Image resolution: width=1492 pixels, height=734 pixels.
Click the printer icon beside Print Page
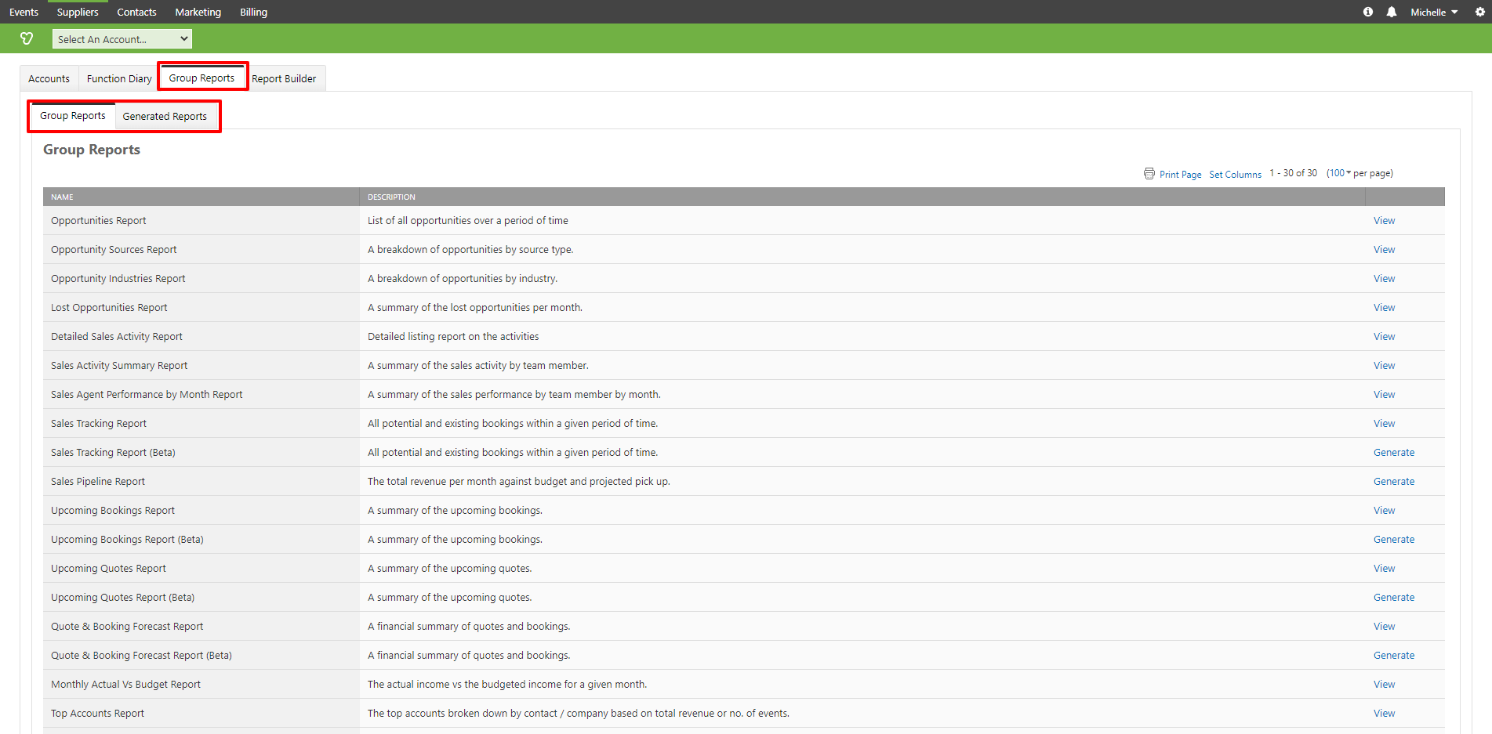tap(1149, 174)
